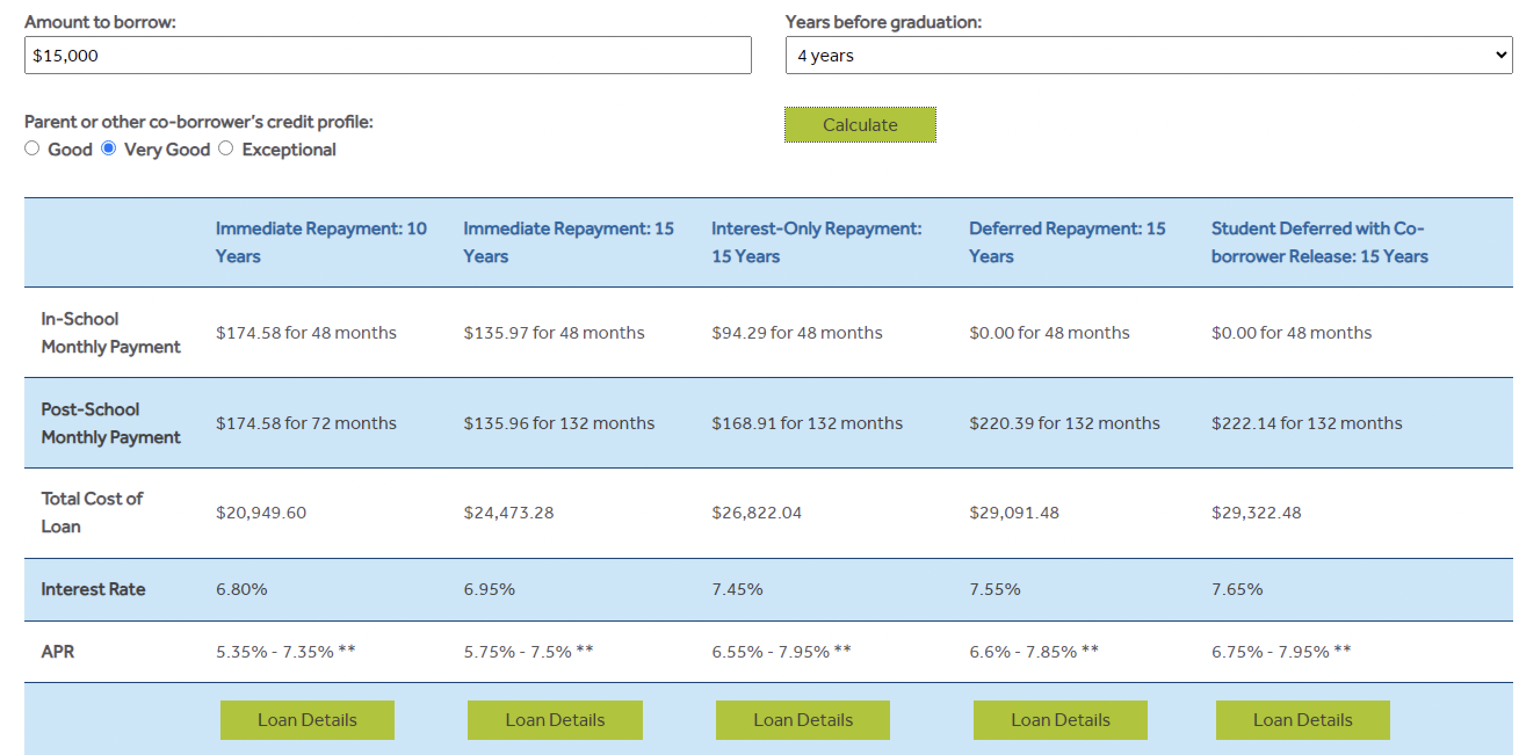Viewport: 1519px width, 755px height.
Task: Click the $168.91 for 132 months cell
Action: pos(806,423)
